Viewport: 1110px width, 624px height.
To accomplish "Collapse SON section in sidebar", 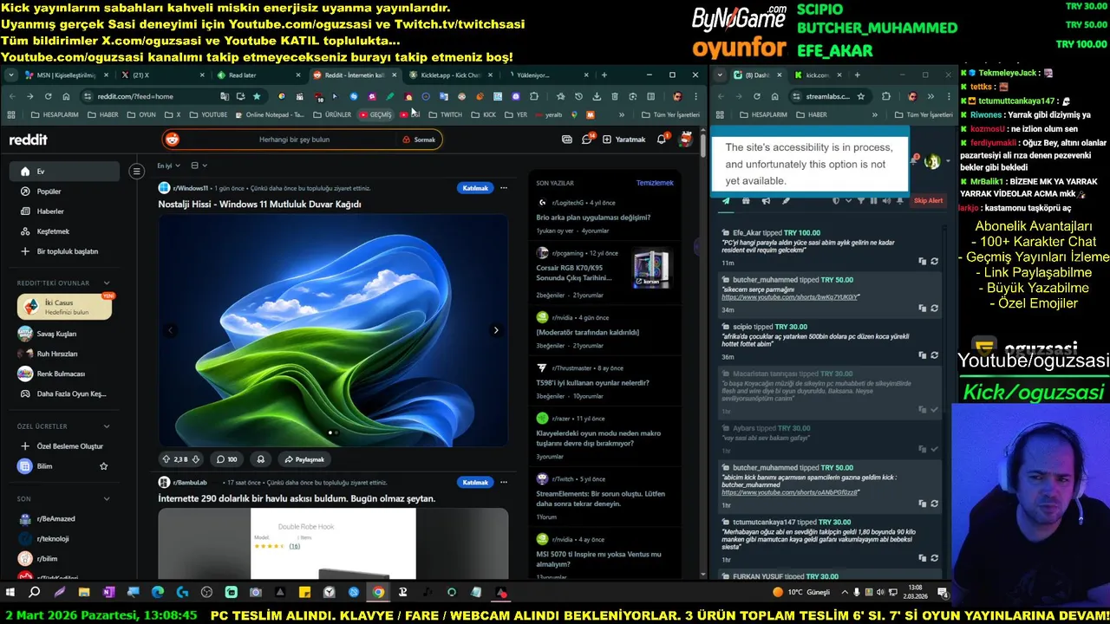I will click(107, 498).
